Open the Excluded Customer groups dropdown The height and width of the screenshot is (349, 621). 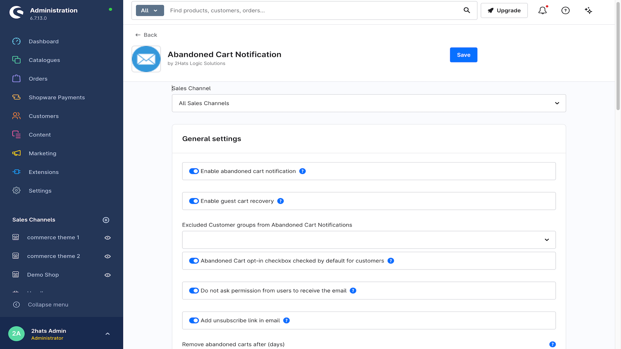(x=369, y=240)
